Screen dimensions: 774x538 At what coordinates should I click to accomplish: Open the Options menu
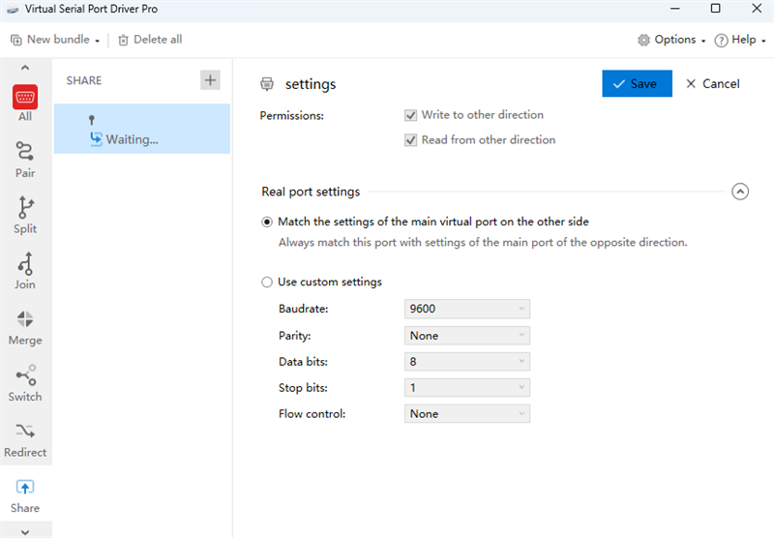671,40
